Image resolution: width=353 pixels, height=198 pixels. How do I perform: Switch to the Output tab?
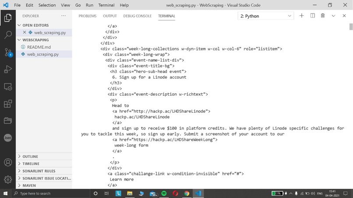coord(110,16)
